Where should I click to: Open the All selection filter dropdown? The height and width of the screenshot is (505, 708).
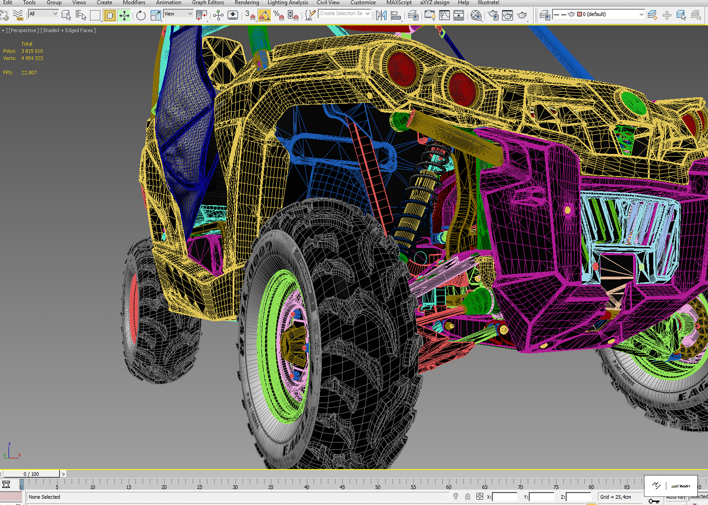(x=43, y=14)
